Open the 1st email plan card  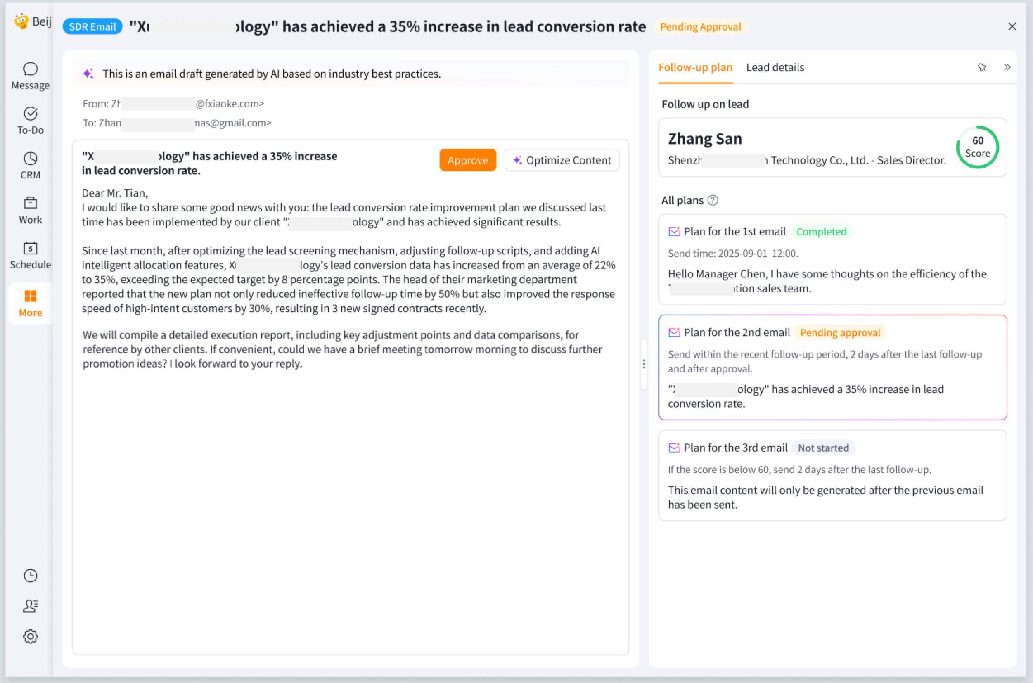(832, 259)
